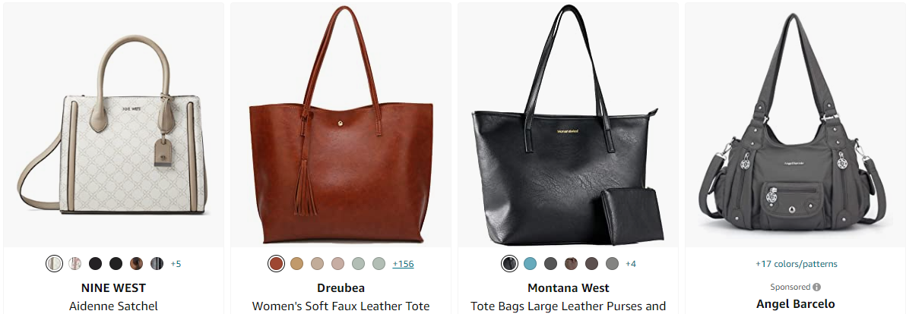Select the rust brown Dreubea tote swatch

[x=276, y=264]
